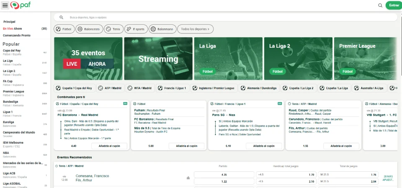
Task: Select the Fútbol sport chip
Action: point(64,29)
